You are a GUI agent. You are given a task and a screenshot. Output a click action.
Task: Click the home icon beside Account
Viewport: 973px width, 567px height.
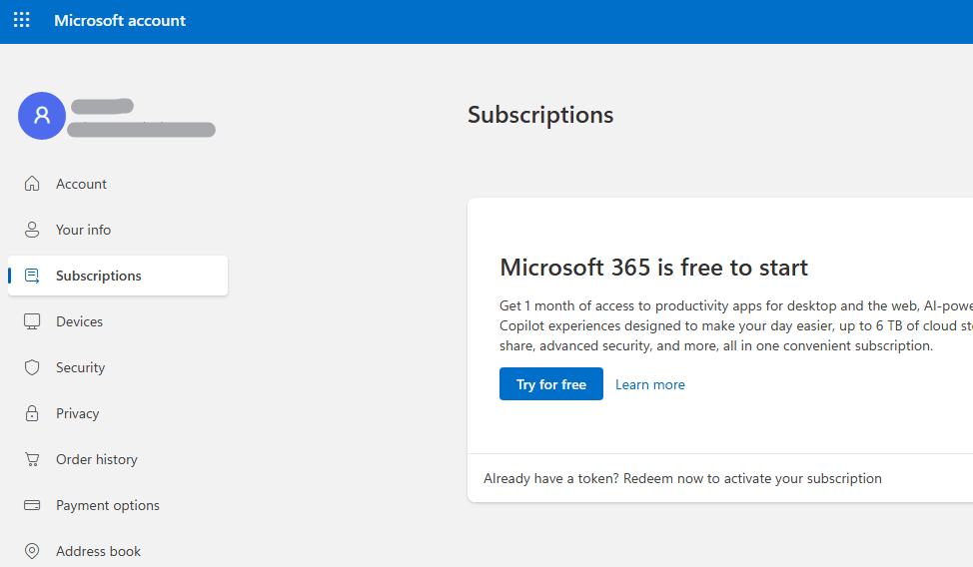pyautogui.click(x=32, y=184)
